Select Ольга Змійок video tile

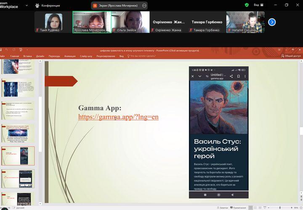(x=130, y=22)
